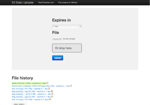Go to the S3 Static Uploader home link
150x105 pixels.
tap(23, 2)
